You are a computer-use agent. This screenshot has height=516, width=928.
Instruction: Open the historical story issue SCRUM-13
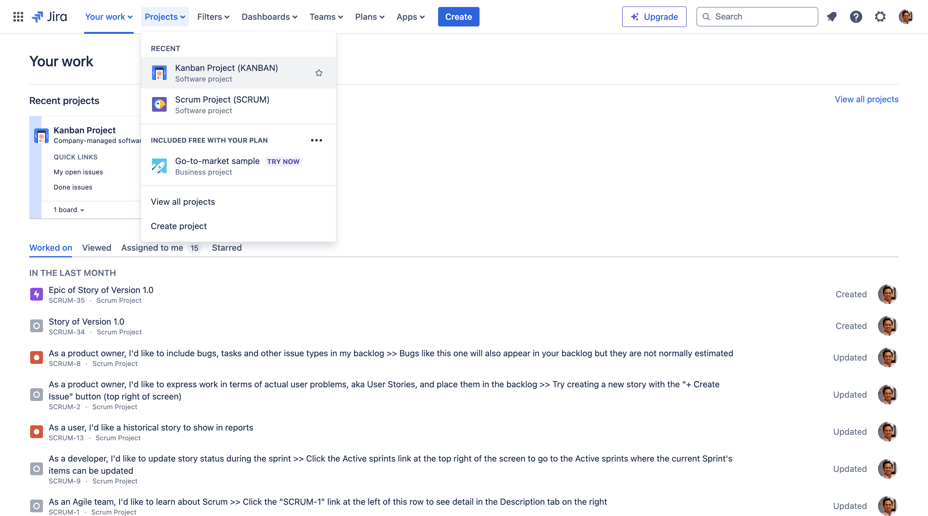[151, 427]
